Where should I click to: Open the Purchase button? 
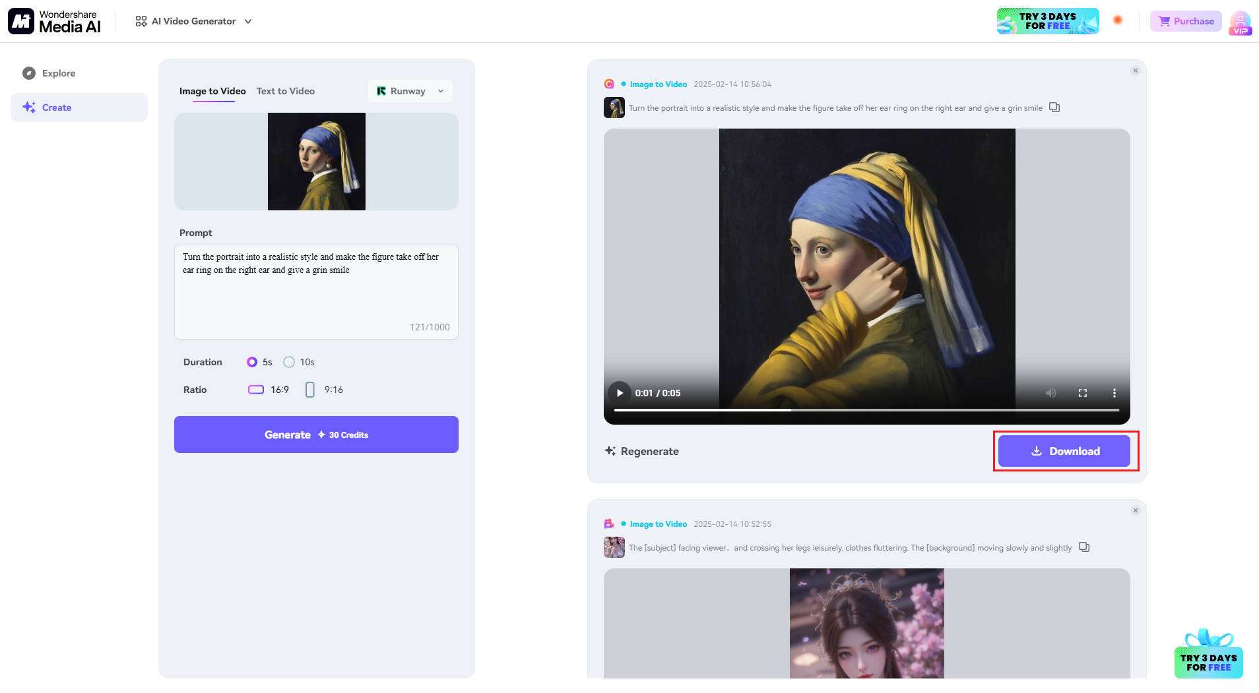(x=1186, y=21)
